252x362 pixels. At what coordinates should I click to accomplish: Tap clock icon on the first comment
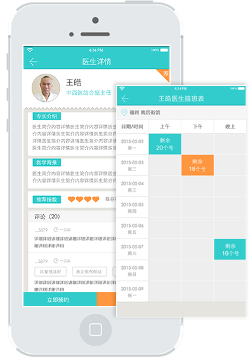click(56, 230)
